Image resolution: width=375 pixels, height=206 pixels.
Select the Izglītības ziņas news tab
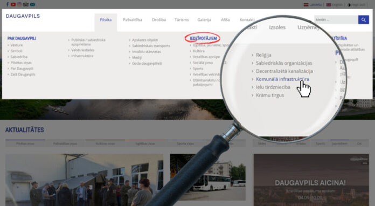tap(145, 143)
